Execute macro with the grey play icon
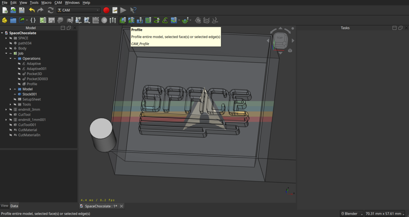The height and width of the screenshot is (217, 409). pyautogui.click(x=123, y=10)
